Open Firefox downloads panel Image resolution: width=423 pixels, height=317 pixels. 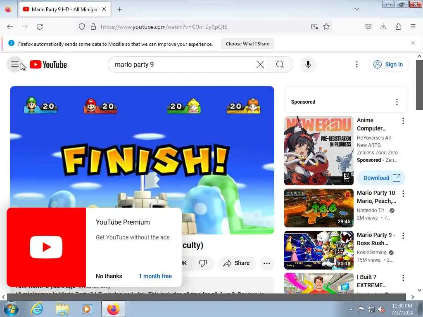(x=383, y=26)
